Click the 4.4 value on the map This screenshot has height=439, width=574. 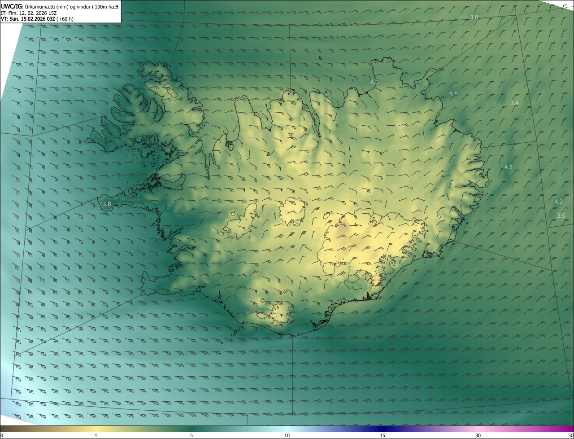point(453,93)
